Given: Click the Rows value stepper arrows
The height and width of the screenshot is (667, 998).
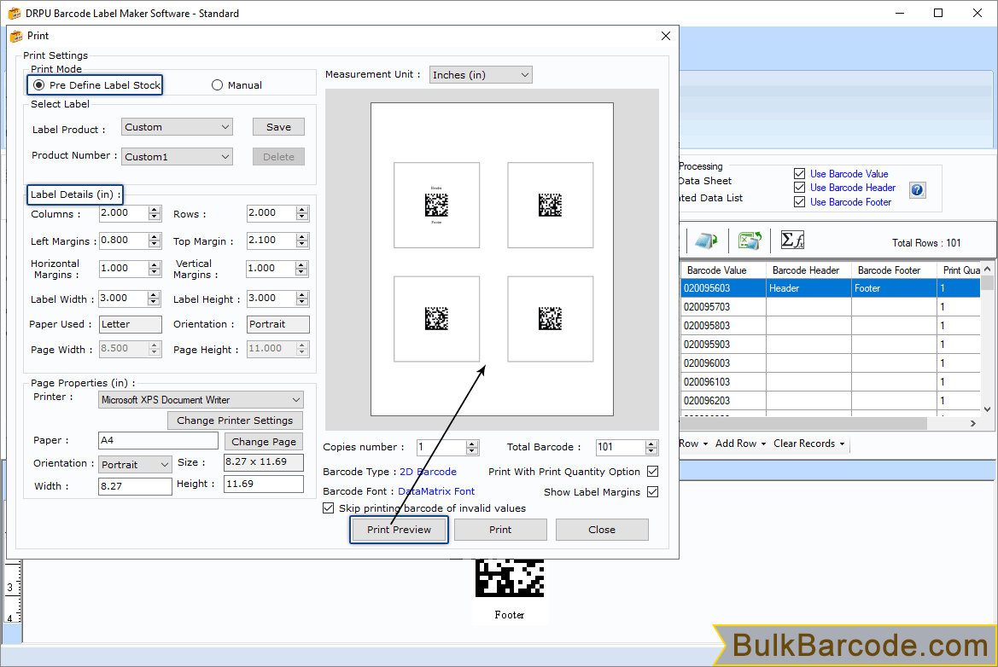Looking at the screenshot, I should pyautogui.click(x=302, y=213).
